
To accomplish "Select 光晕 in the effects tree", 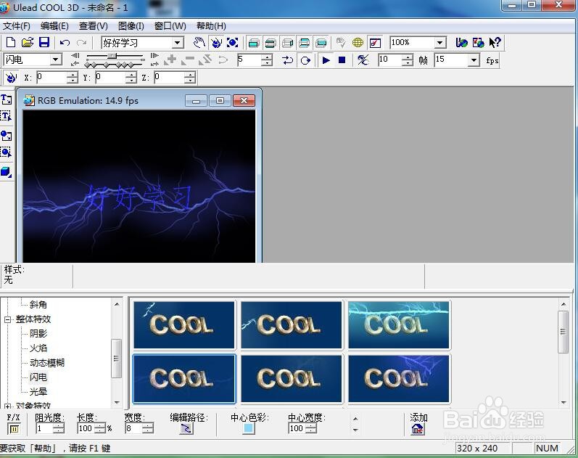I will 38,392.
